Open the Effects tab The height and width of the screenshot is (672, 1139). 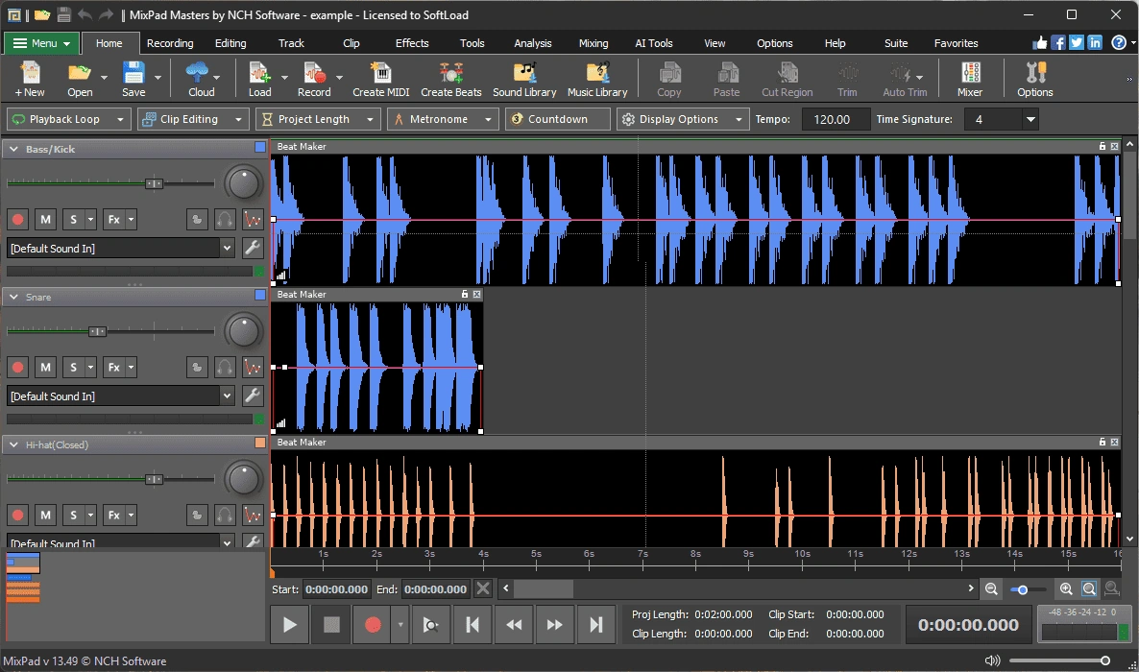coord(412,43)
